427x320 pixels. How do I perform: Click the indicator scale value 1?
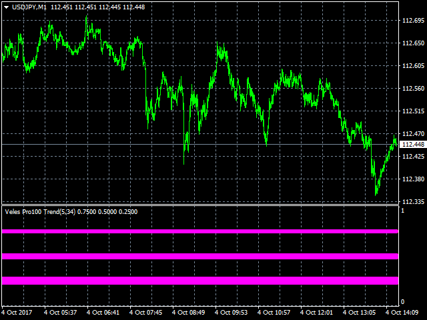(402, 211)
